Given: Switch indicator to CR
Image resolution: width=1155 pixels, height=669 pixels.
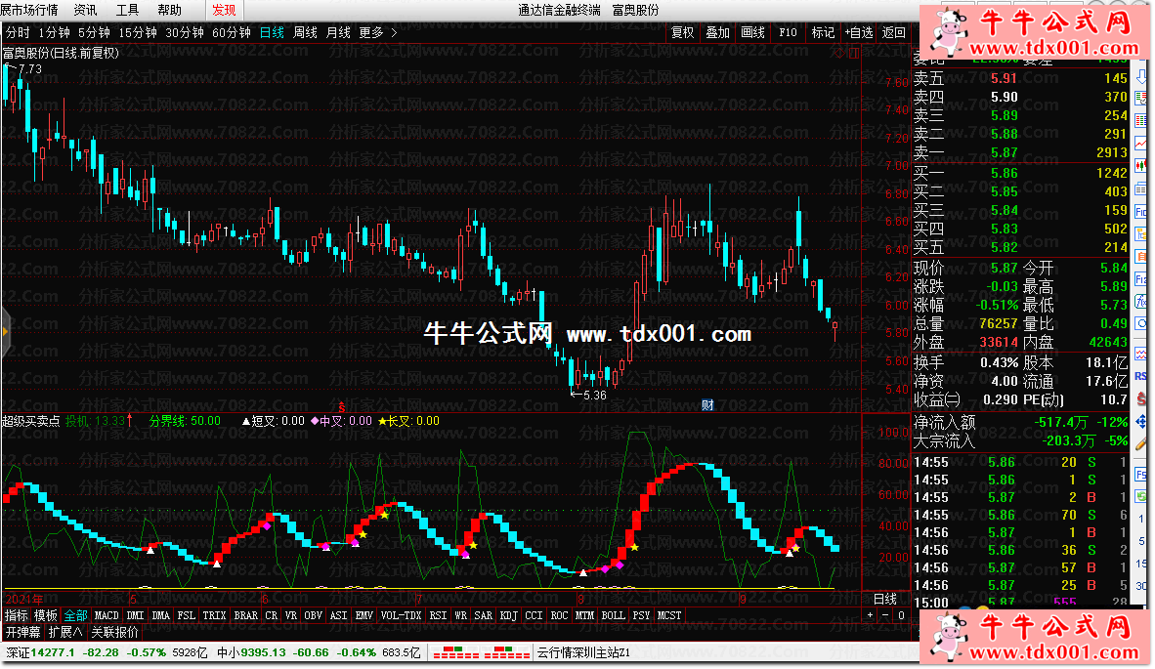Looking at the screenshot, I should tap(271, 615).
